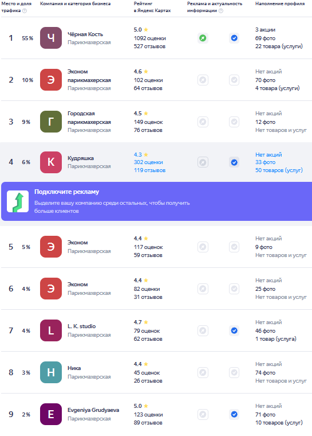Open the '302 оценки' link for Кудряшка
Image resolution: width=312 pixels, height=436 pixels.
[x=148, y=162]
